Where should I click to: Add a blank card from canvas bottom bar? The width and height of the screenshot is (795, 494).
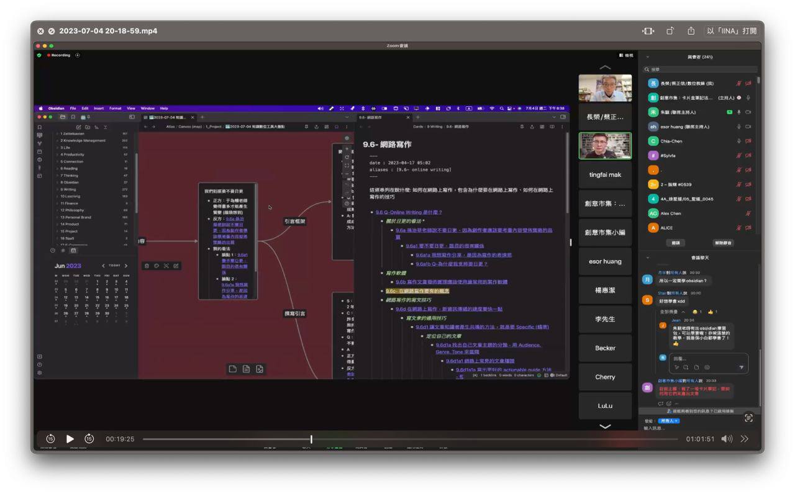(x=233, y=369)
